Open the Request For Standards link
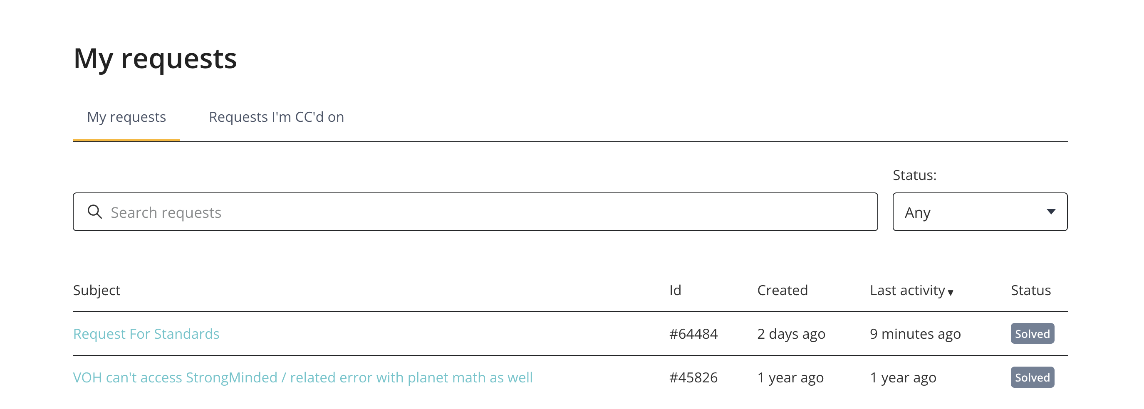Viewport: 1144px width, 409px height. tap(146, 334)
